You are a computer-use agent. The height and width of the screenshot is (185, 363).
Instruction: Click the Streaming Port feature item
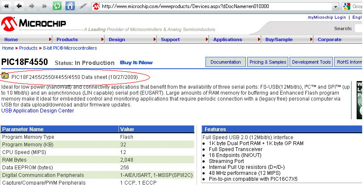pos(226,161)
